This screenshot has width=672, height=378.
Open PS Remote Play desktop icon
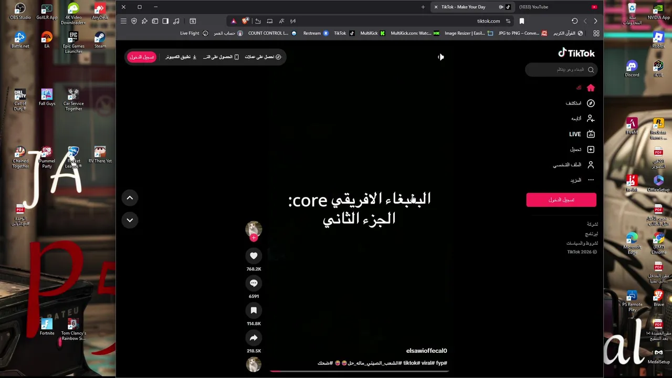point(632,301)
